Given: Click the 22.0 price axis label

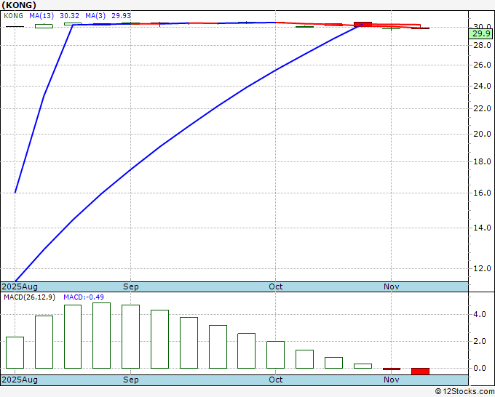Looking at the screenshot, I should coord(482,109).
